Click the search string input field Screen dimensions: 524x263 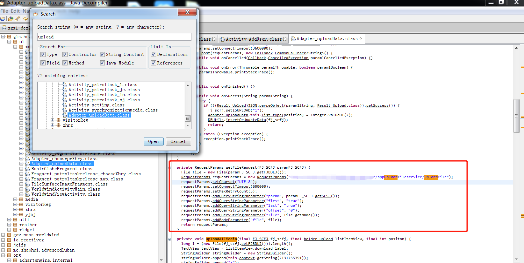[114, 37]
